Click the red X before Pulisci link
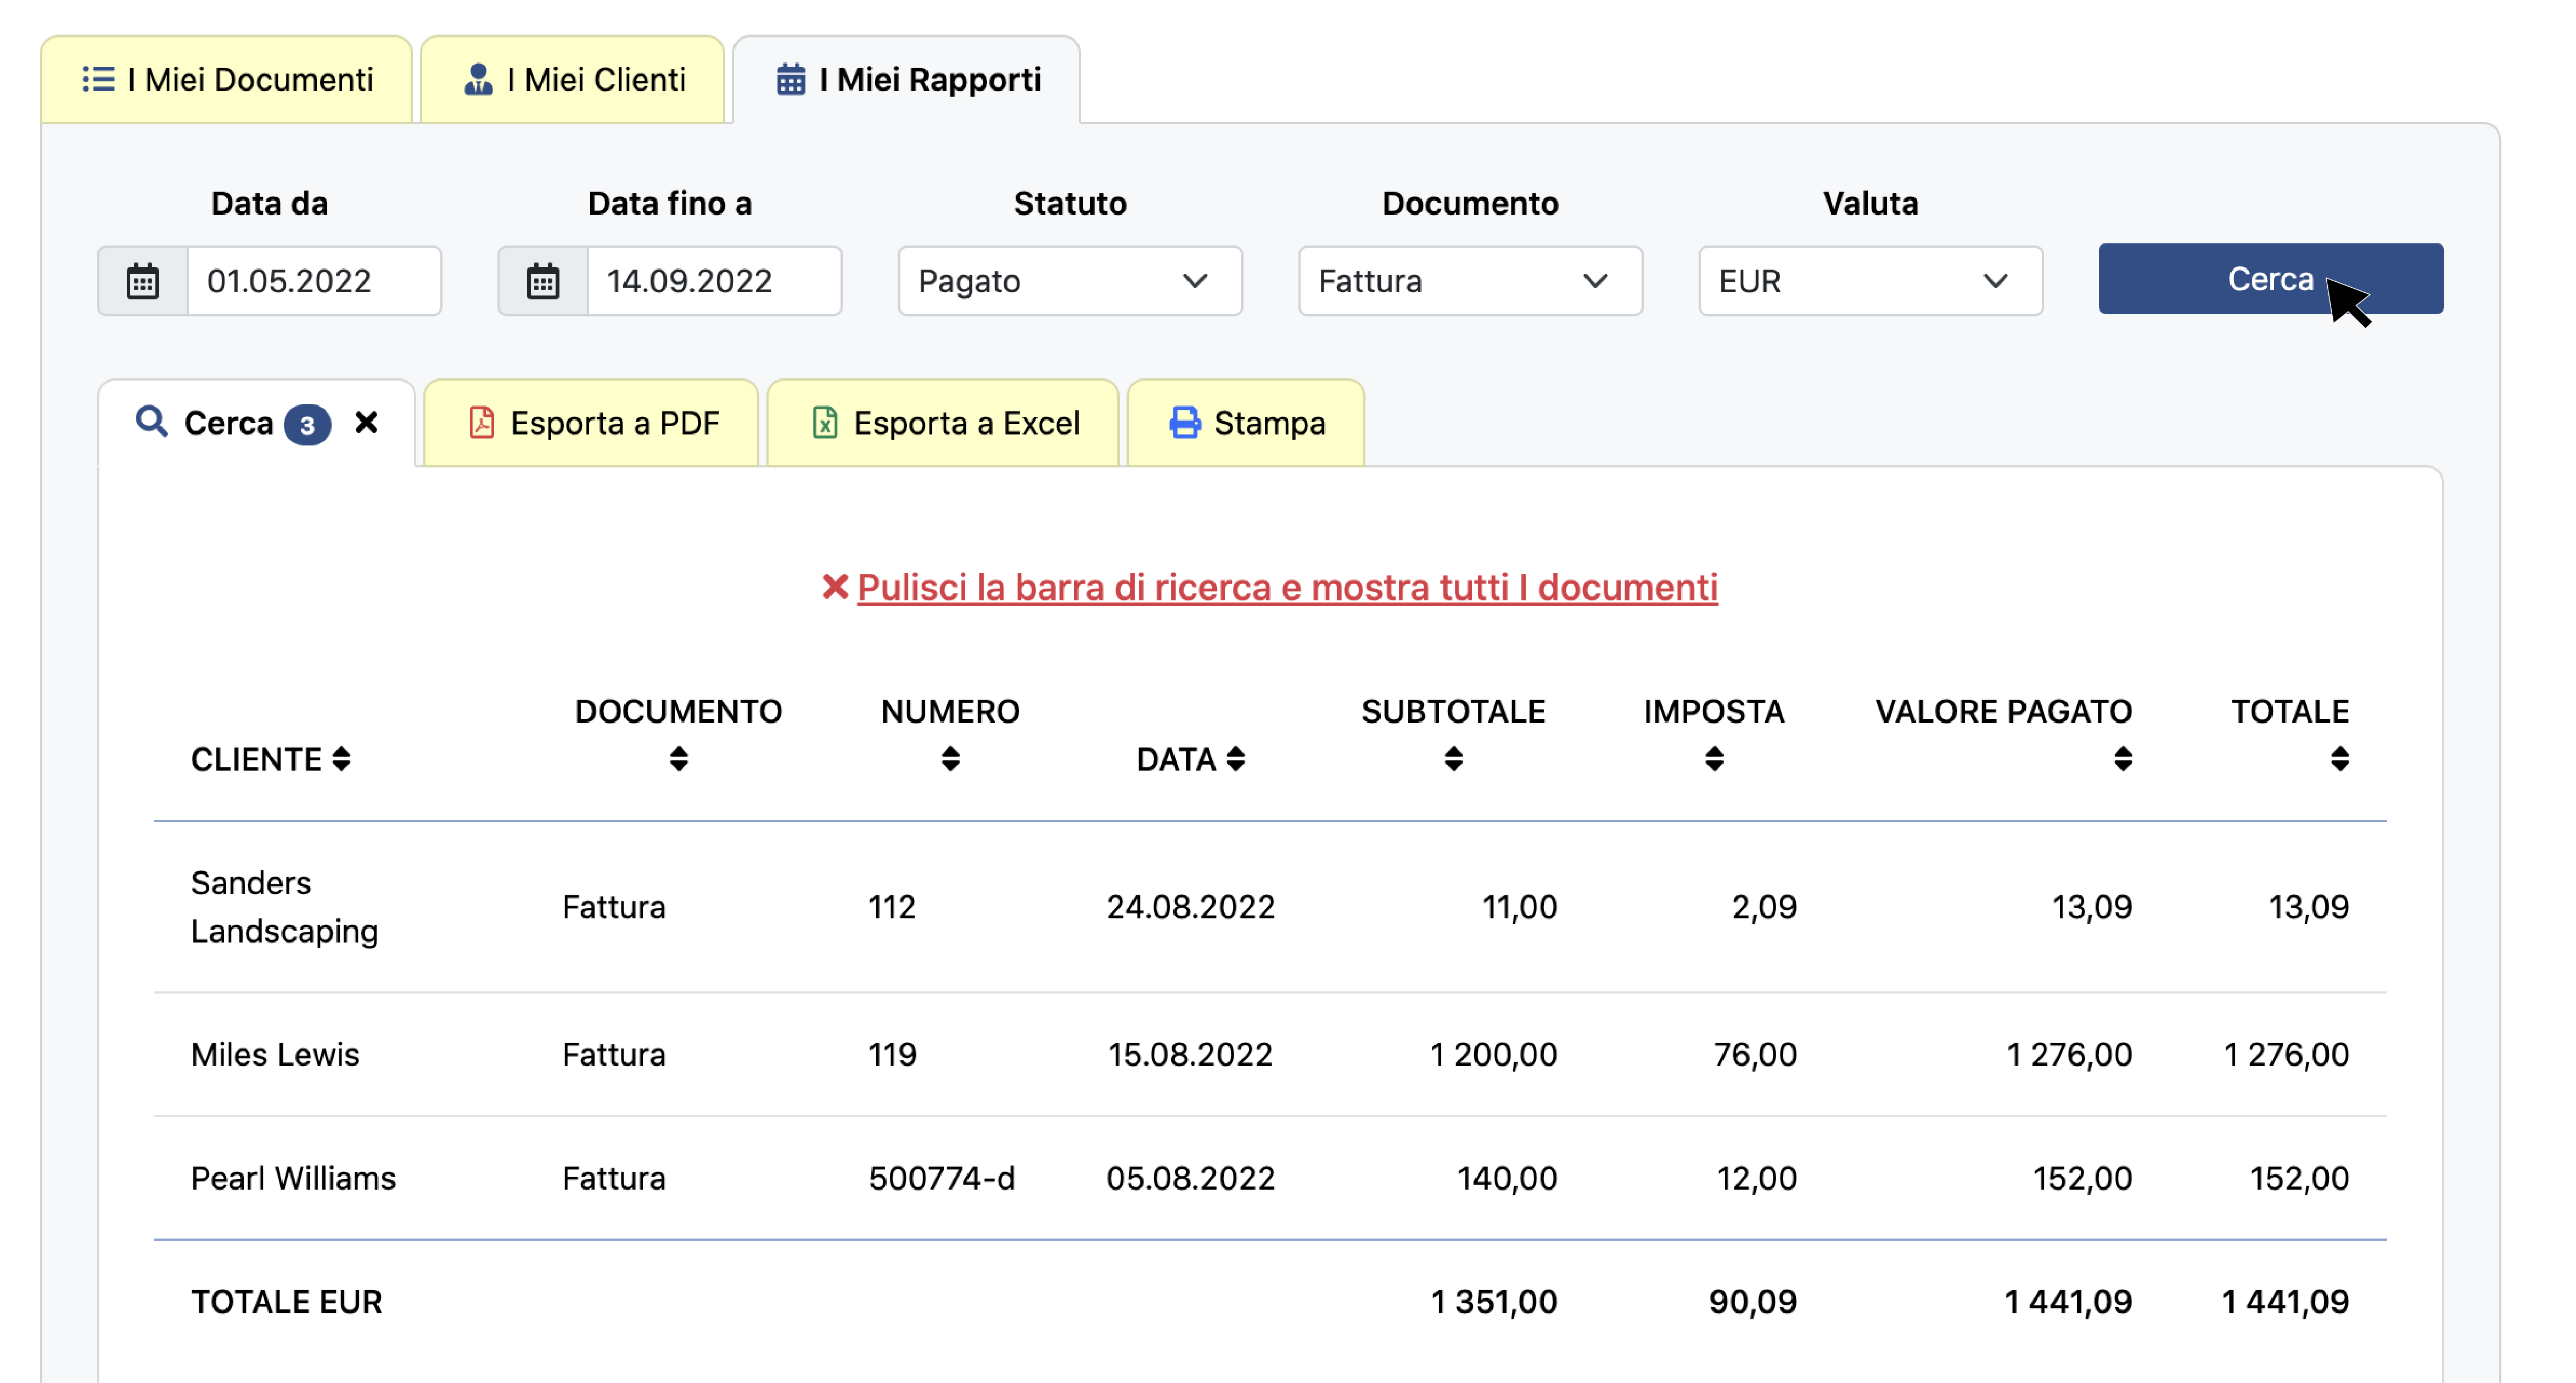2576x1383 pixels. click(x=835, y=588)
